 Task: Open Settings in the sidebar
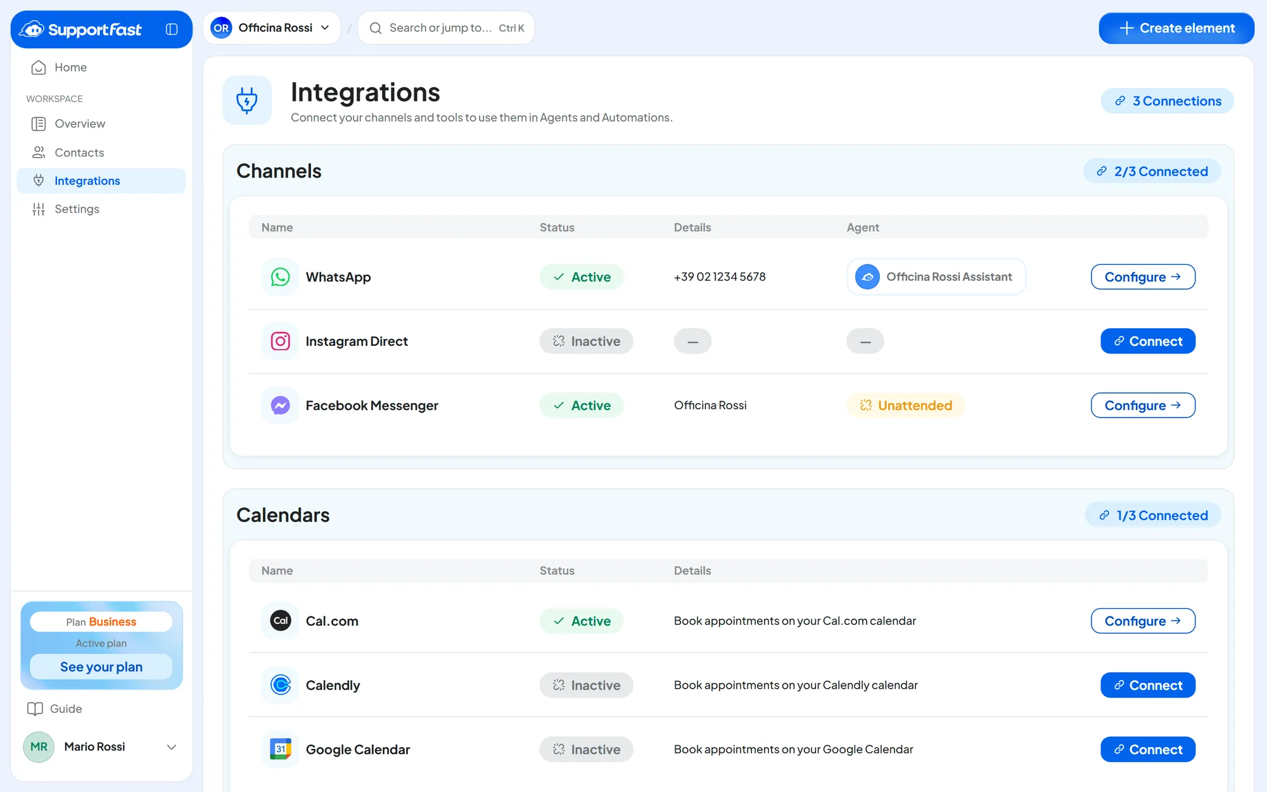point(101,209)
